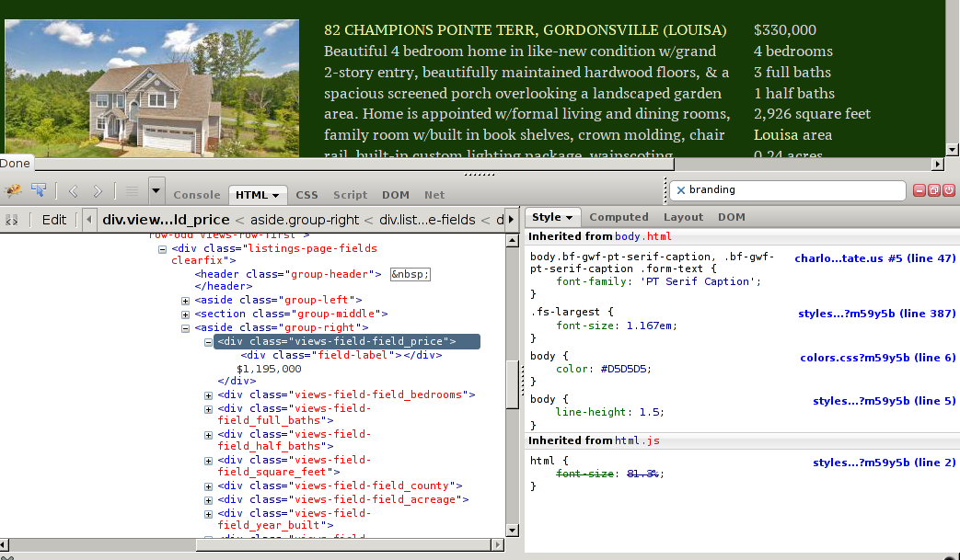Select the highlighted views-field-field_price node
The height and width of the screenshot is (560, 960).
click(x=346, y=342)
